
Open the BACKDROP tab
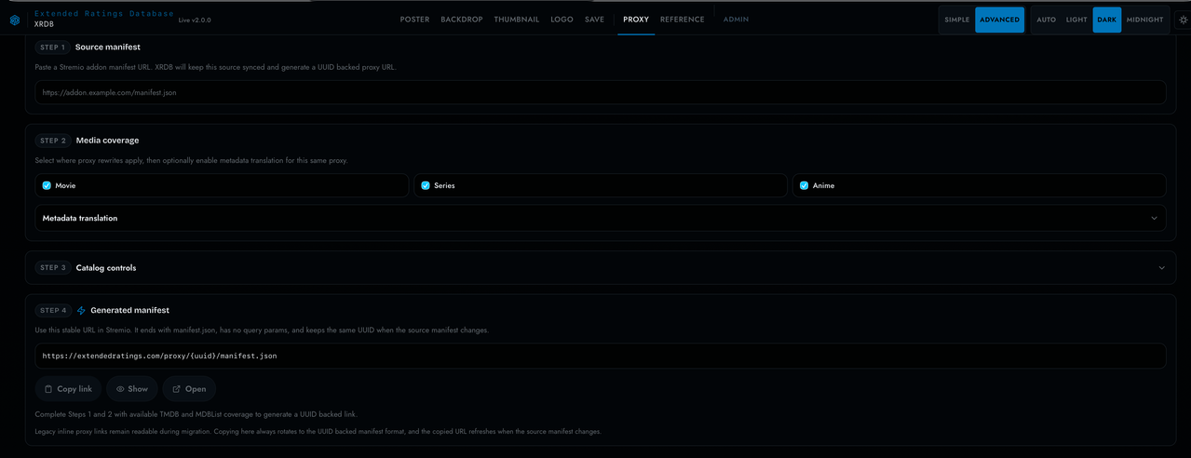click(462, 20)
